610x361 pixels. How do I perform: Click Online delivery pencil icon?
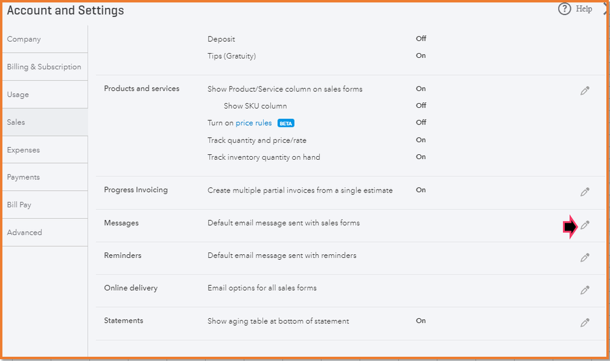coord(584,290)
